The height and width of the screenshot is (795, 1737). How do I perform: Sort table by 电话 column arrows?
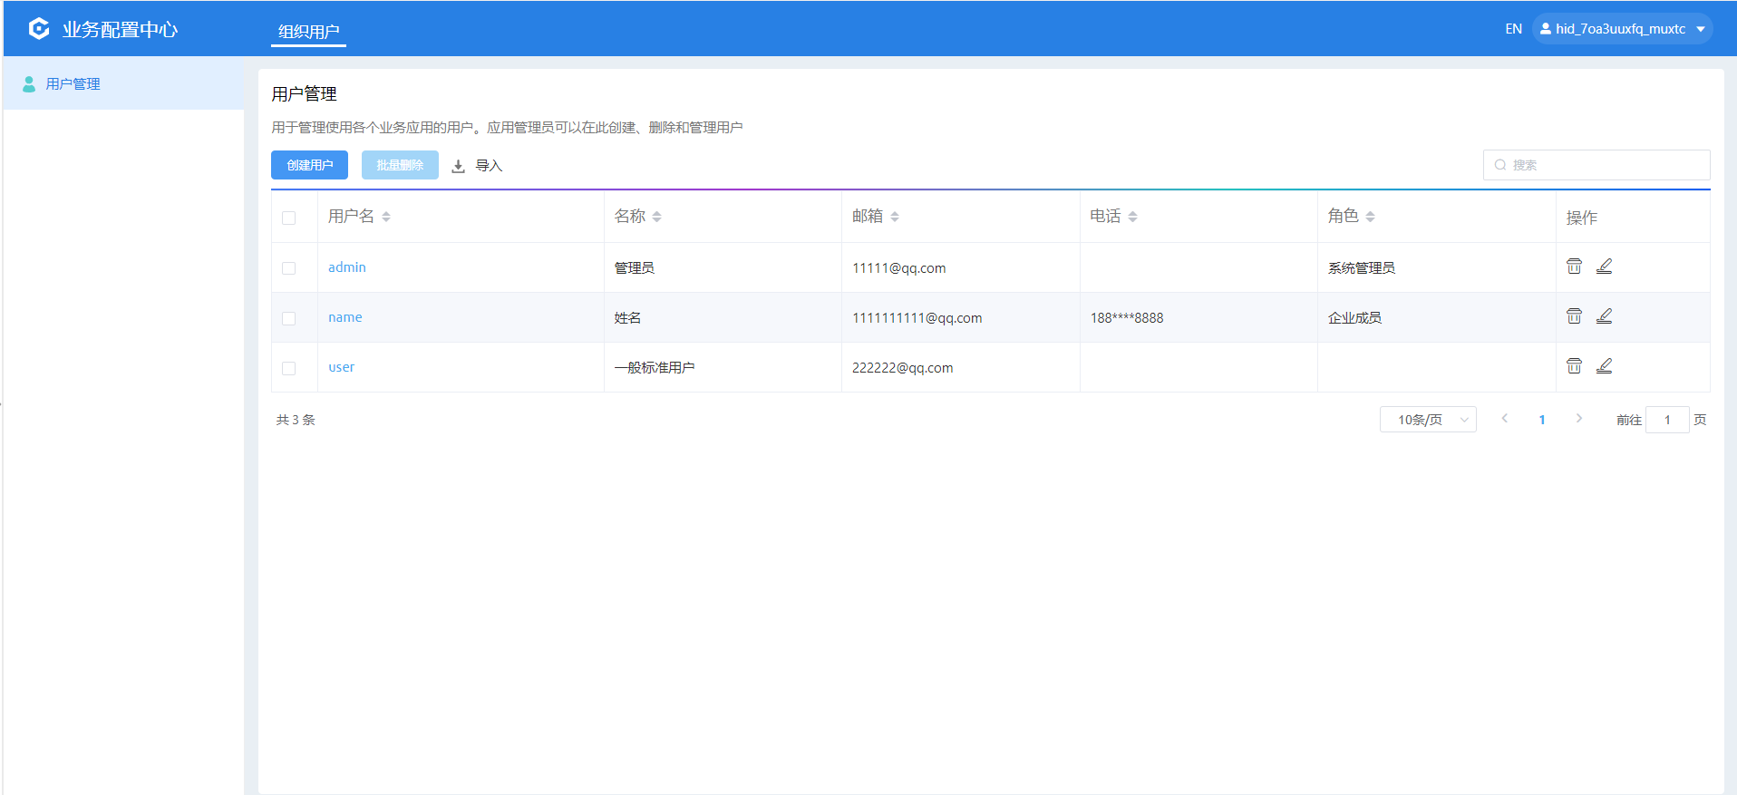(1132, 217)
